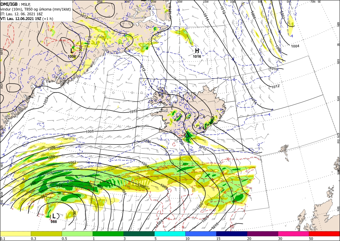Click the 30 legend scale value

280,239
